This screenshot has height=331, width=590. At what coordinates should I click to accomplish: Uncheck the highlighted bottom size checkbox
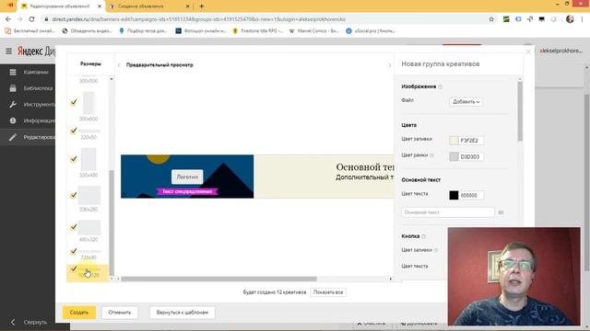coord(74,268)
